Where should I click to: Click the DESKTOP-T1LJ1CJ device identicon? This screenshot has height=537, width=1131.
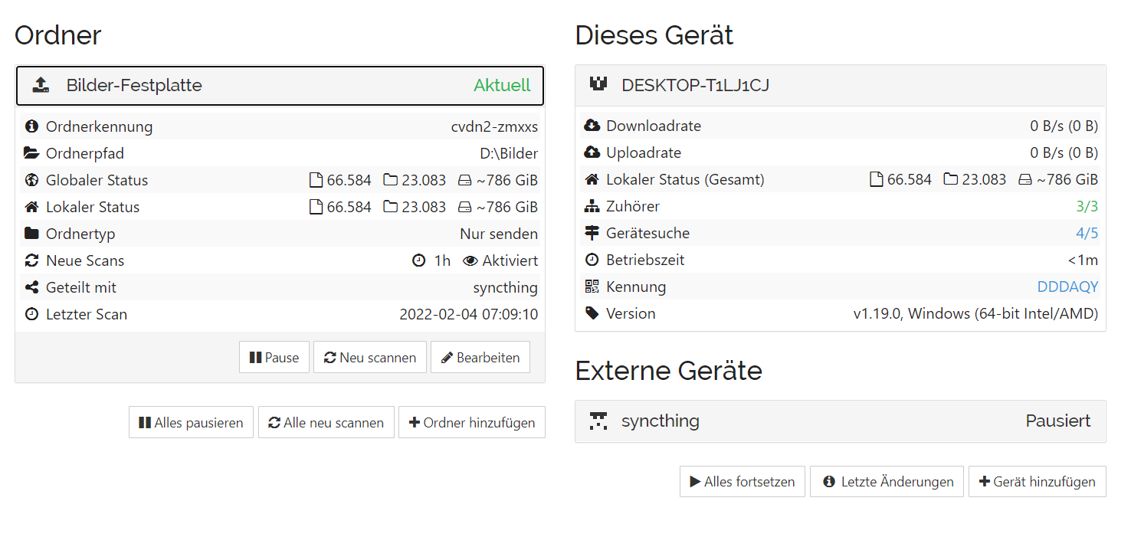(598, 84)
